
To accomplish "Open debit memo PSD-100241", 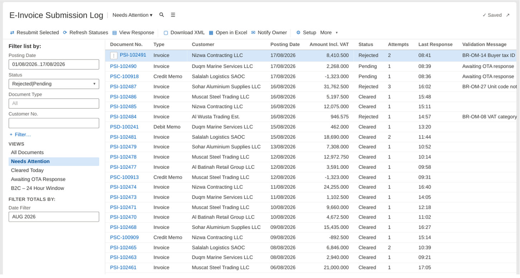I will click(x=124, y=127).
